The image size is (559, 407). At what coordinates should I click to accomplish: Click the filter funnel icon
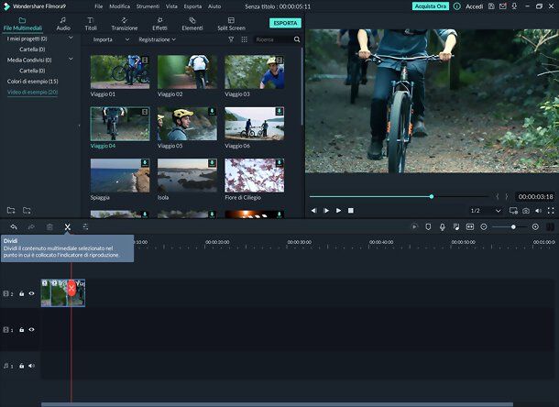pos(231,39)
